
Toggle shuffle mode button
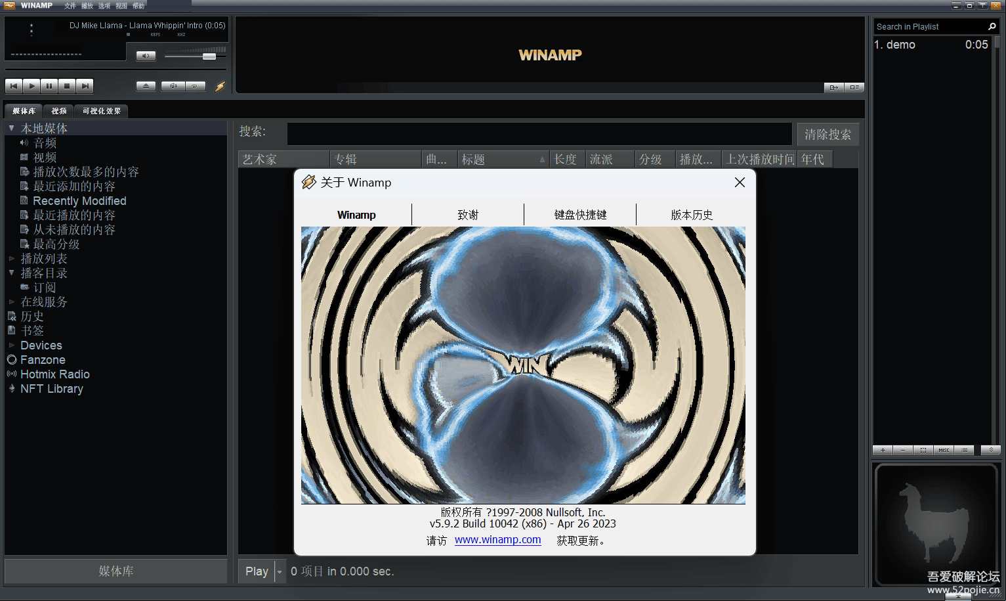tap(173, 86)
